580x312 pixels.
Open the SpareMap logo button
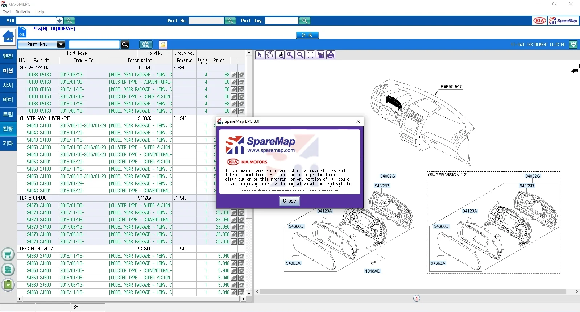(563, 21)
